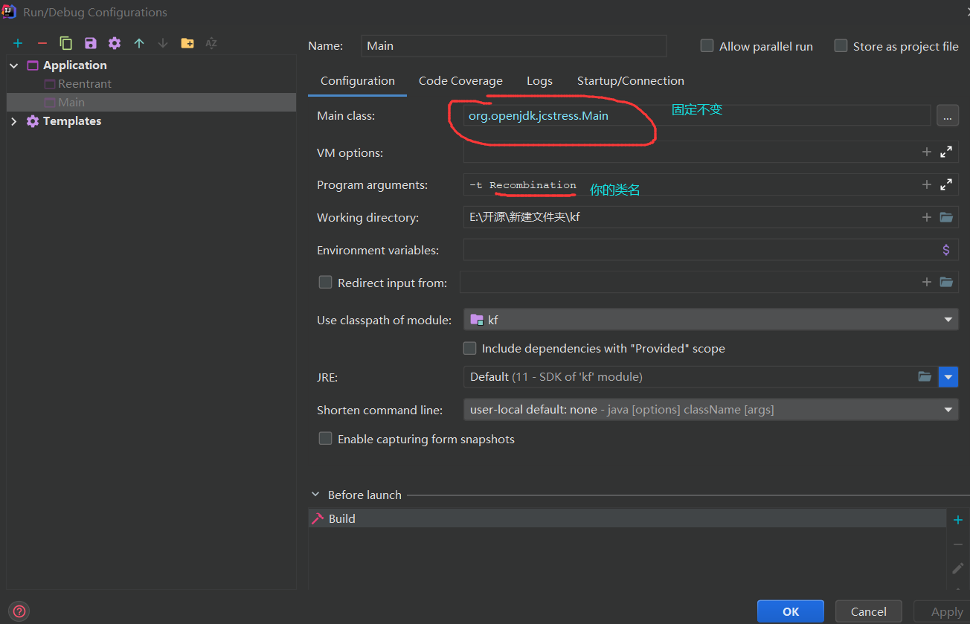Click the Cancel button
This screenshot has width=970, height=624.
tap(869, 611)
